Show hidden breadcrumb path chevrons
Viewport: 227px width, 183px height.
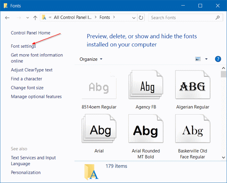pyautogui.click(x=50, y=18)
